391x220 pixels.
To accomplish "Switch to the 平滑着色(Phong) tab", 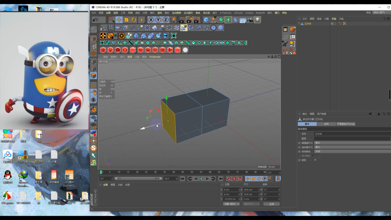I will click(346, 124).
